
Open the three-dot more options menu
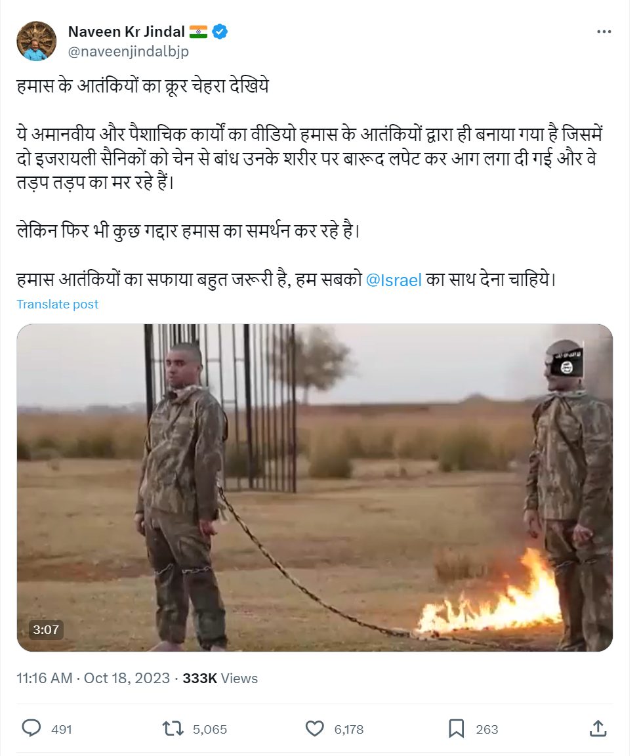click(x=604, y=31)
